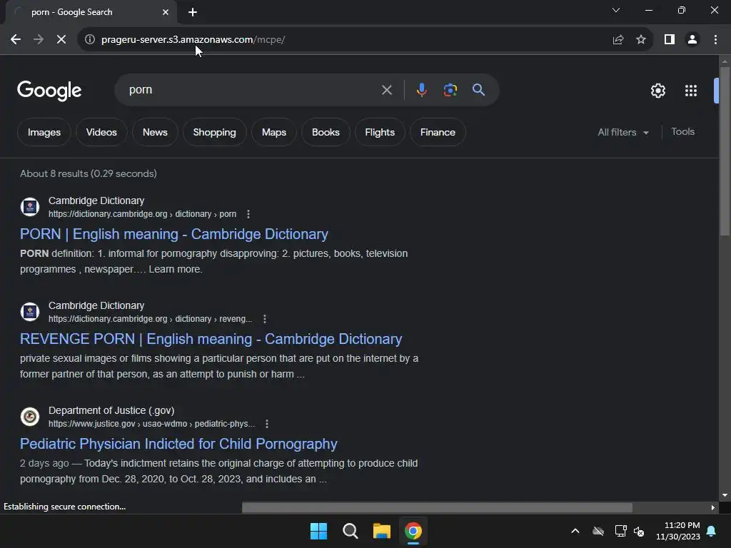The image size is (731, 548).
Task: Share this page icon in address bar
Action: 618,40
